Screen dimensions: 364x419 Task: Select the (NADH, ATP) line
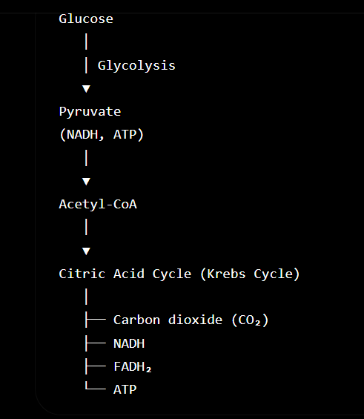[x=102, y=134]
